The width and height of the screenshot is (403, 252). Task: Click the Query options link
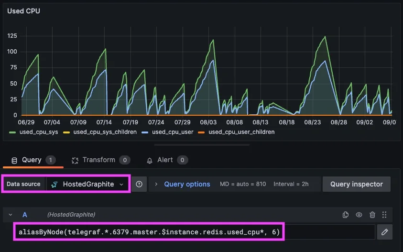[x=187, y=184]
